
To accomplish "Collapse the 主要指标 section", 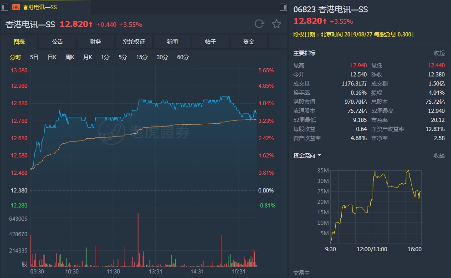I will point(439,53).
